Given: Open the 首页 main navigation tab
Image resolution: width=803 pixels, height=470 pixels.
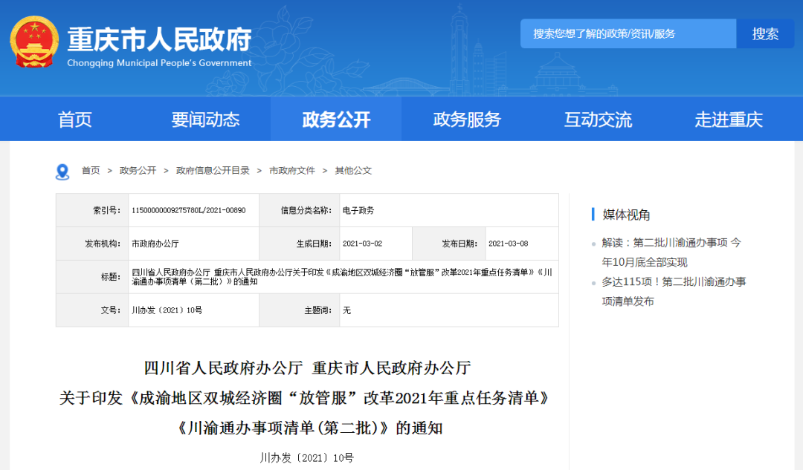Looking at the screenshot, I should [75, 120].
